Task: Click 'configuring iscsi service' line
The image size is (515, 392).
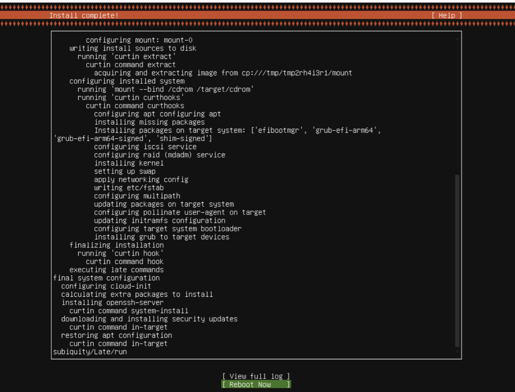Action: coord(145,147)
